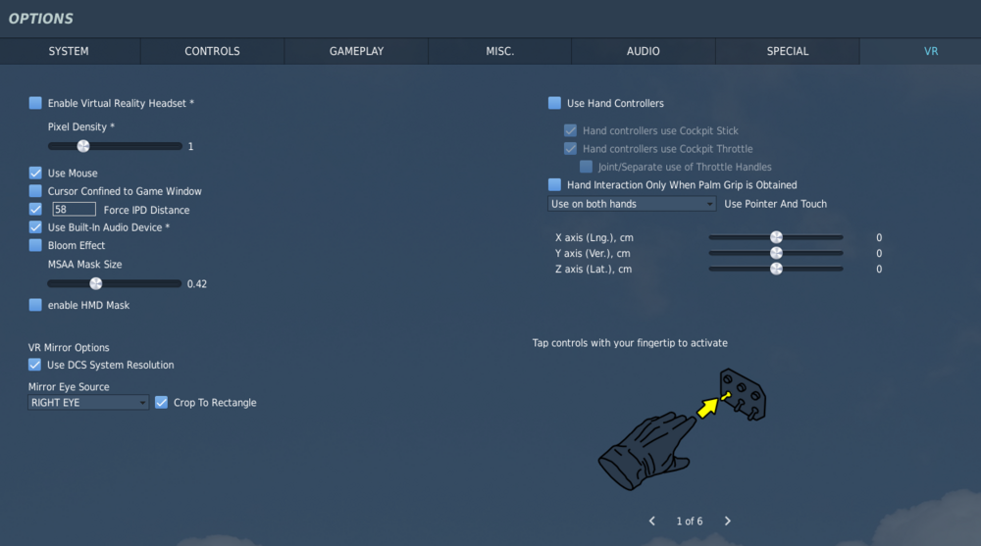Switch to the GAMEPLAY tab

point(357,51)
